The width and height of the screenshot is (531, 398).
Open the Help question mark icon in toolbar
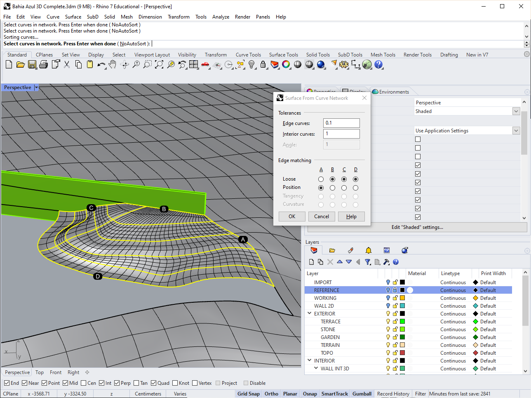pos(378,64)
